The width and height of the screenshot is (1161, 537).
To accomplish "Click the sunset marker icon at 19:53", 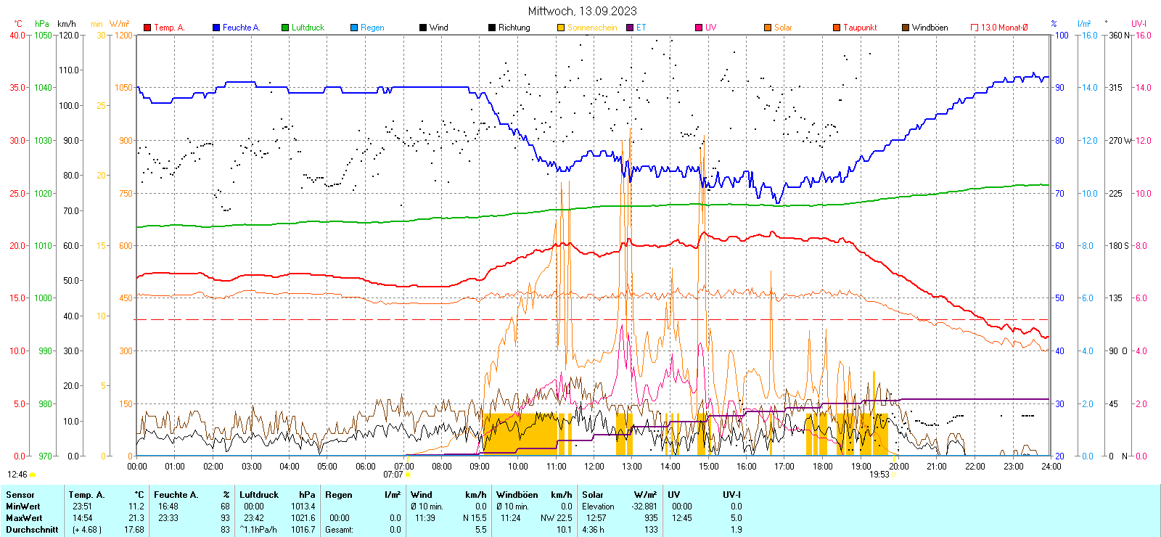I will [x=895, y=475].
